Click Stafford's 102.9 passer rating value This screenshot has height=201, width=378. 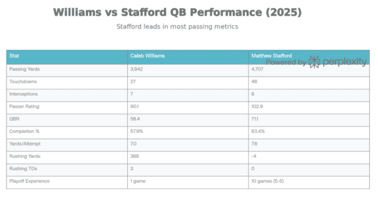[257, 107]
